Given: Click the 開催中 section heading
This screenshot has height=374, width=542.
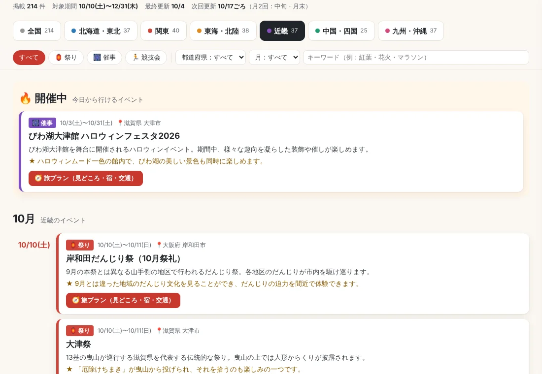Looking at the screenshot, I should (50, 98).
